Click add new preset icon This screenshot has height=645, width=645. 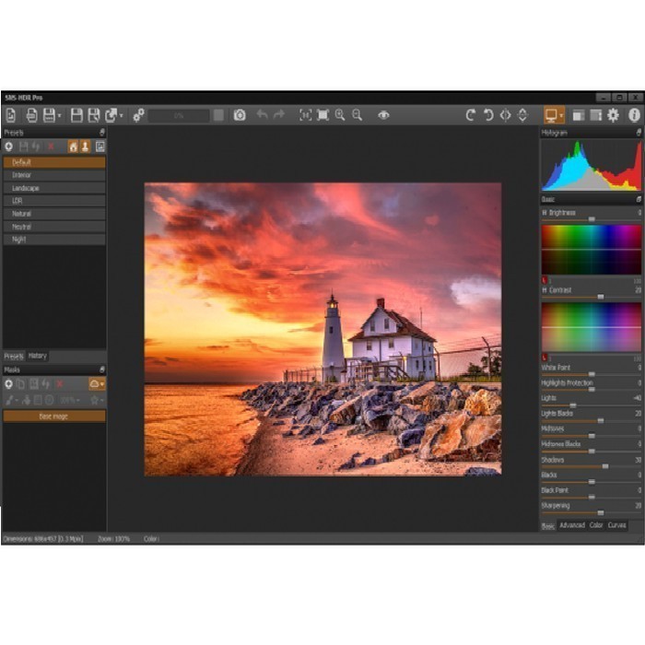[8, 147]
